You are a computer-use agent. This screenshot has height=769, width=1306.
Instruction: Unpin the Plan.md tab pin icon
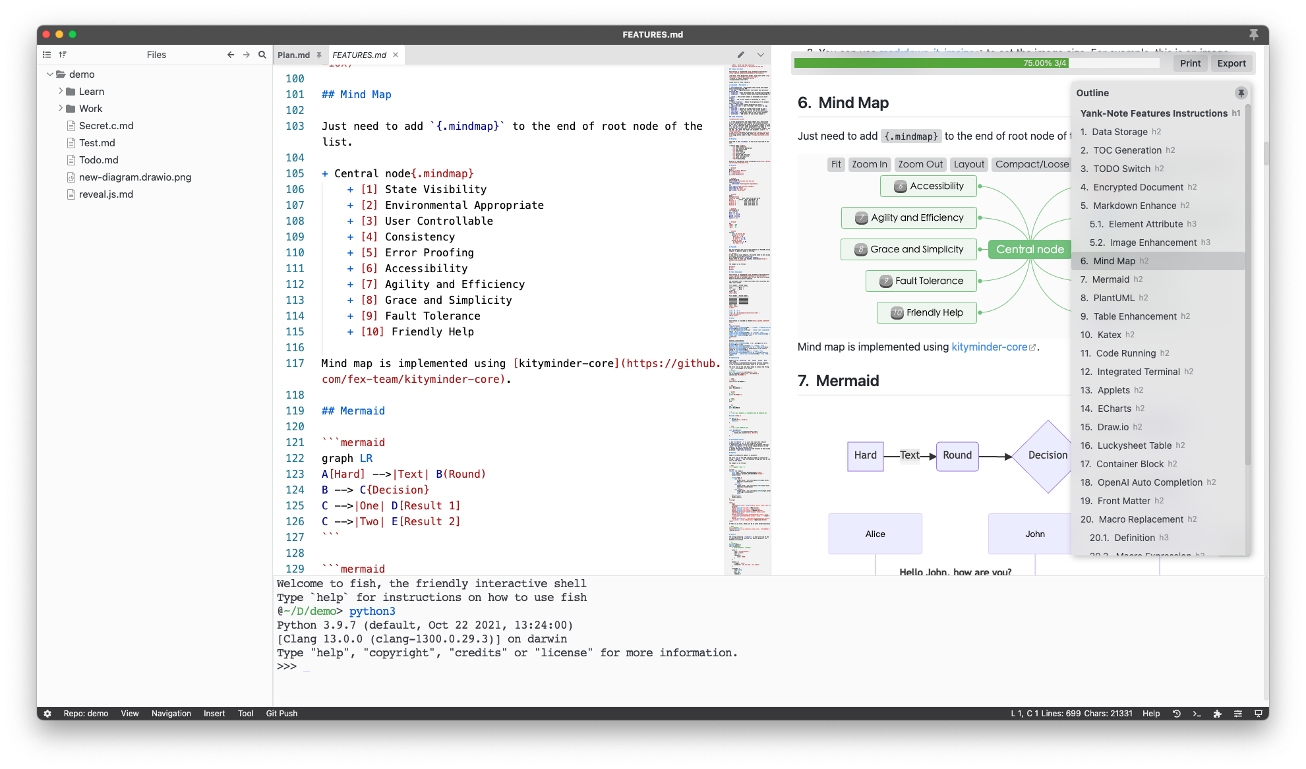point(319,55)
